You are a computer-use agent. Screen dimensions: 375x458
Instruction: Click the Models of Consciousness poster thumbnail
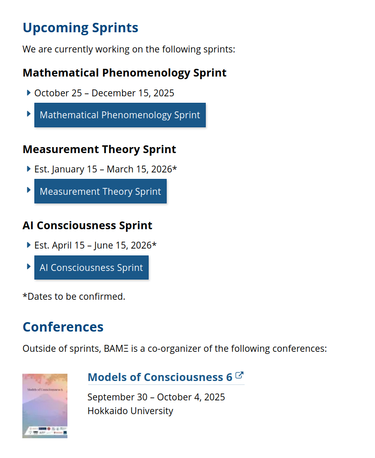(45, 406)
